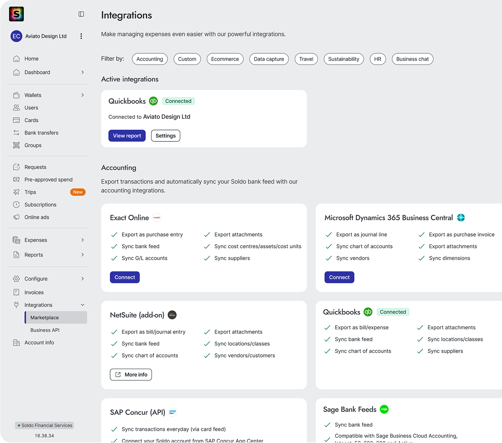Switch to the Business API tab
Image resolution: width=502 pixels, height=443 pixels.
point(45,330)
